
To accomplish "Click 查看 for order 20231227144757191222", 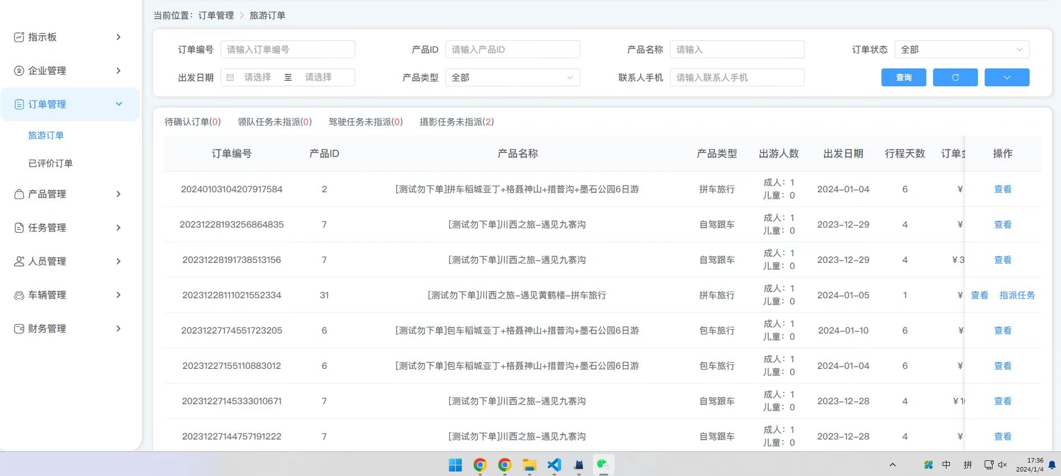I will point(1003,436).
